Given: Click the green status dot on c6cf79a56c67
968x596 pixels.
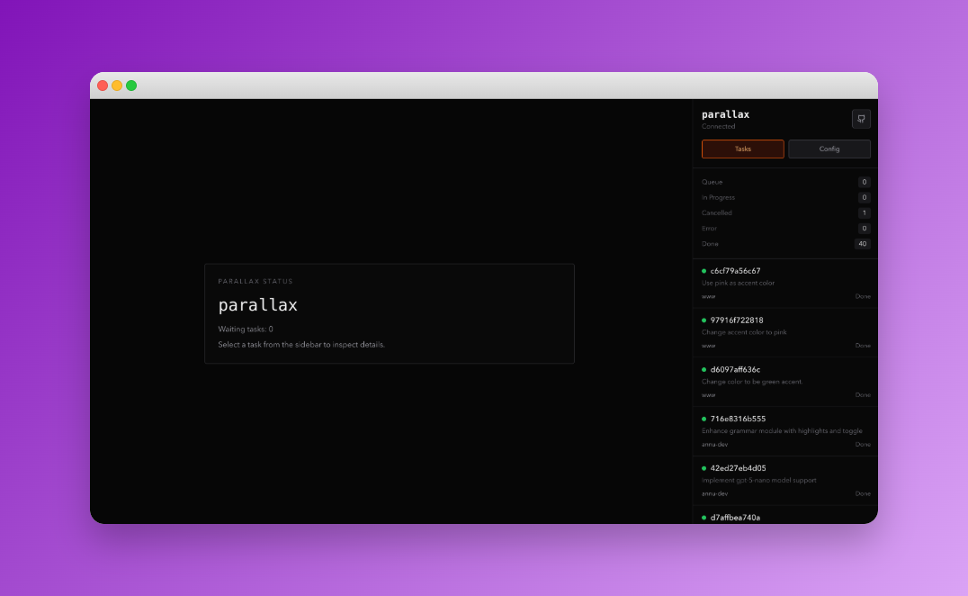Looking at the screenshot, I should pos(705,269).
